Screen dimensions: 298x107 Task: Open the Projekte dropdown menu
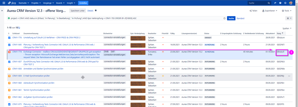point(36,3)
